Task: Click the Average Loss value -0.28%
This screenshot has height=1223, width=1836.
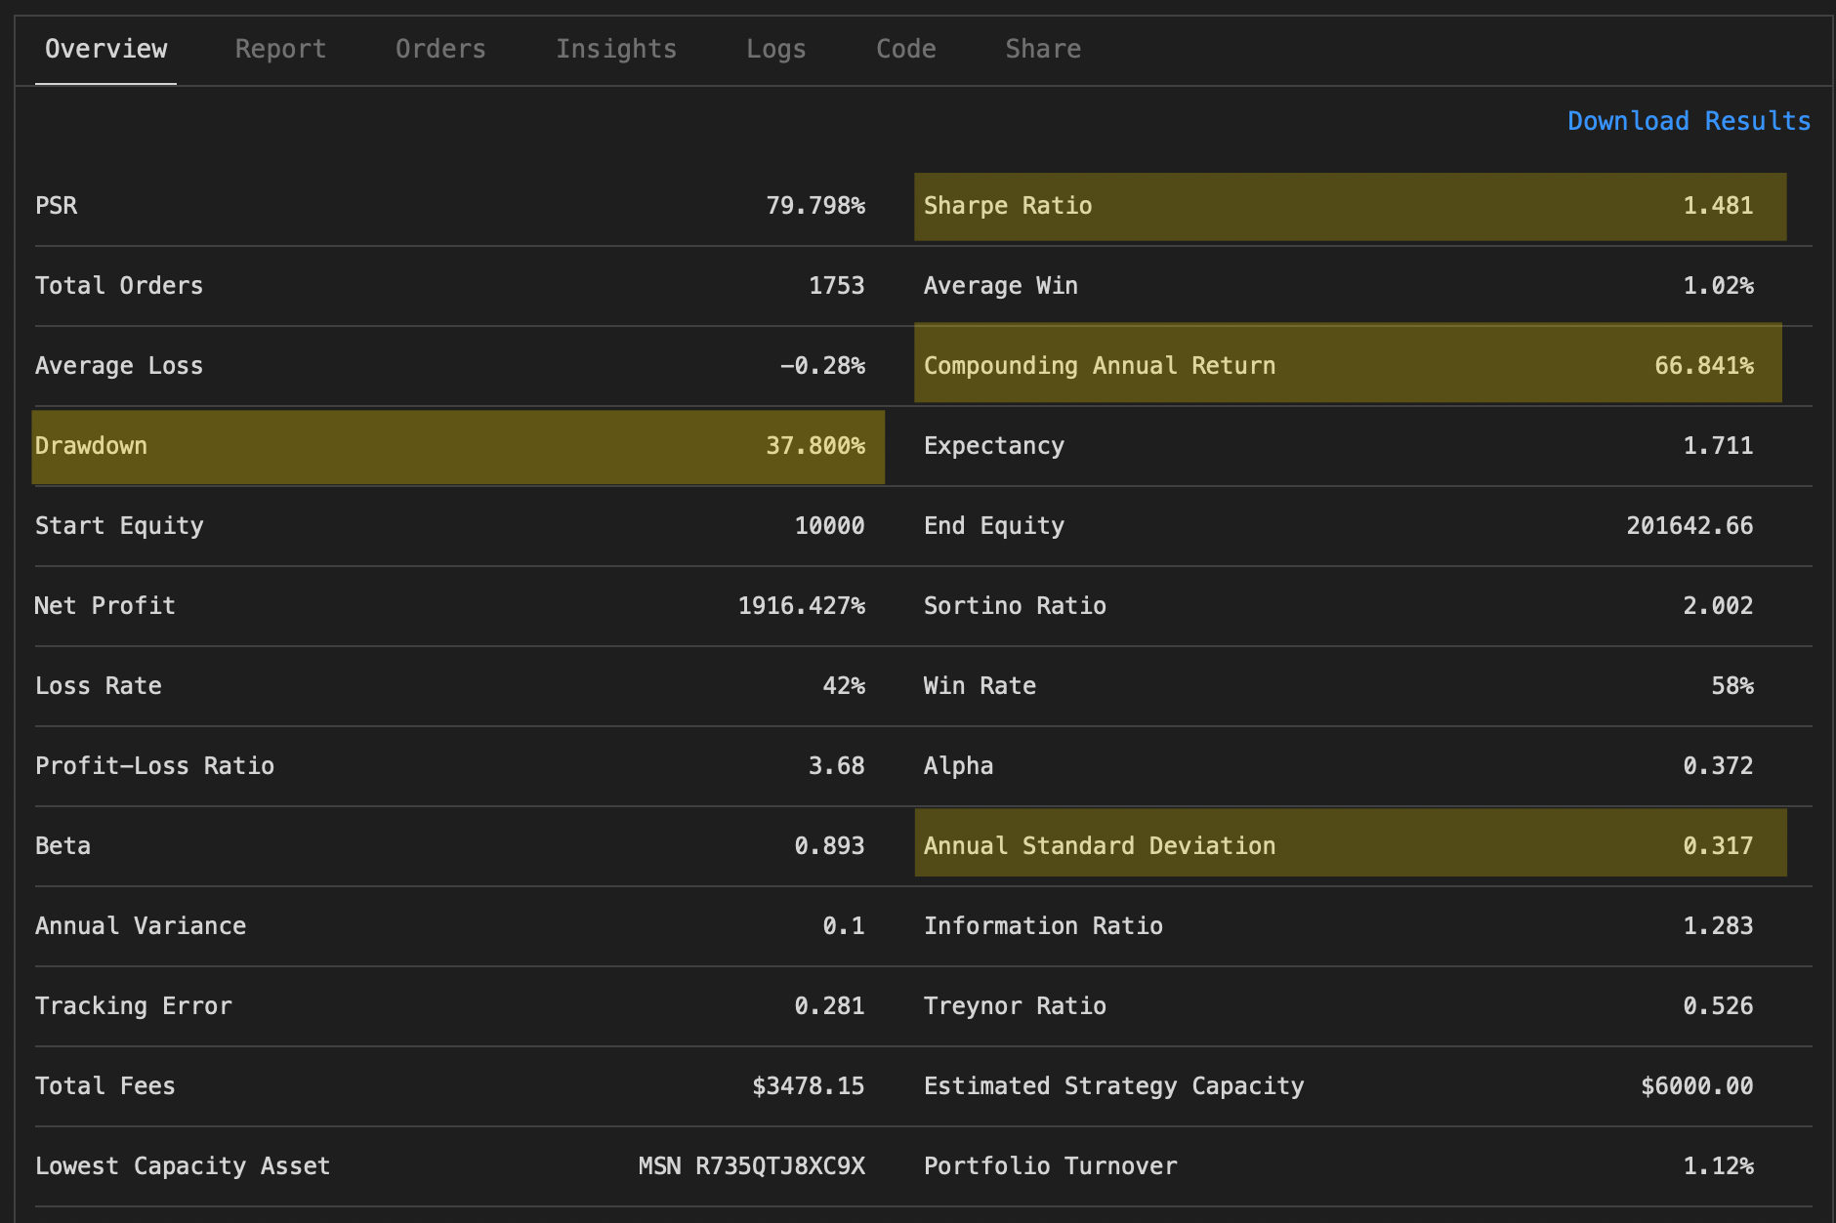Action: click(x=822, y=366)
